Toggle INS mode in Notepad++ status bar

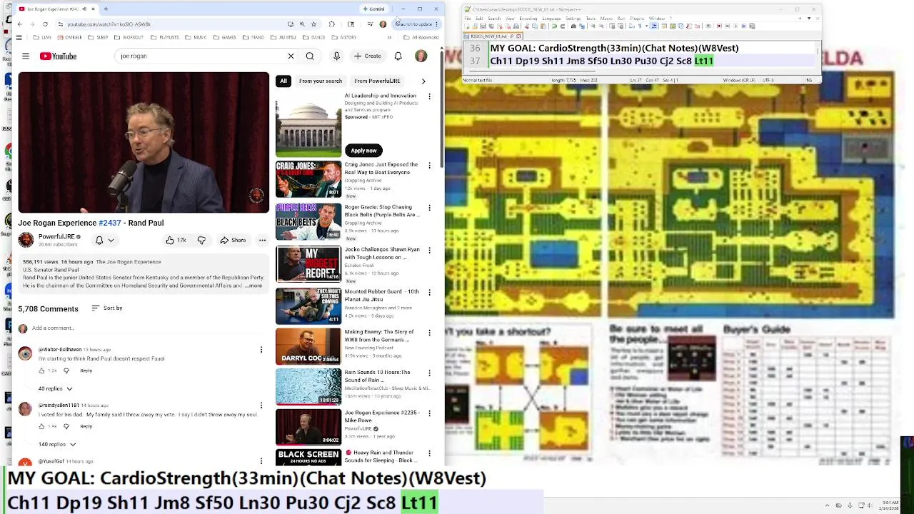pyautogui.click(x=809, y=80)
